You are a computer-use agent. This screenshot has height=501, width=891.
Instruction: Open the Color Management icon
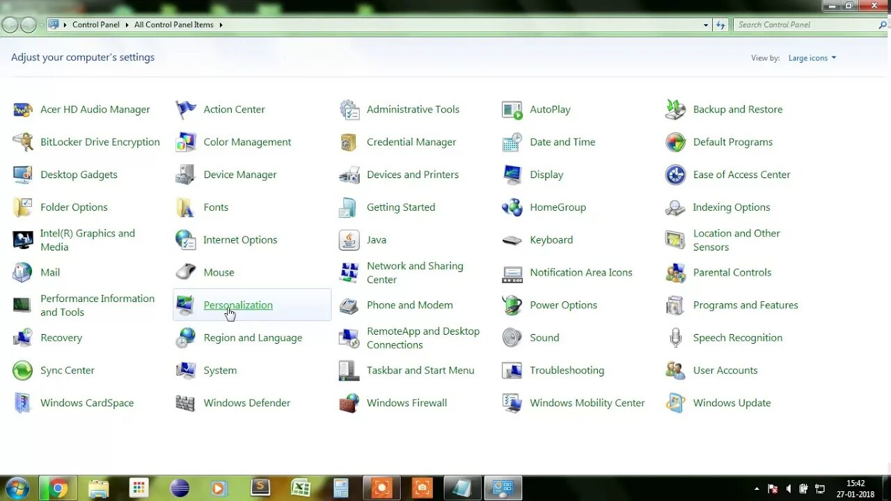coord(186,142)
